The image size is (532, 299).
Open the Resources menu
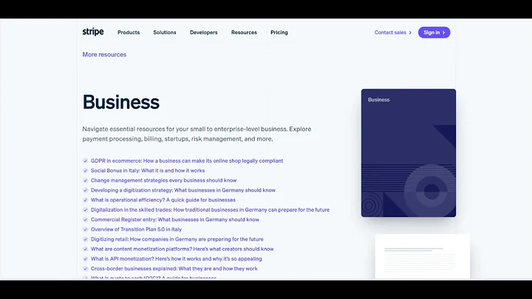pos(244,33)
